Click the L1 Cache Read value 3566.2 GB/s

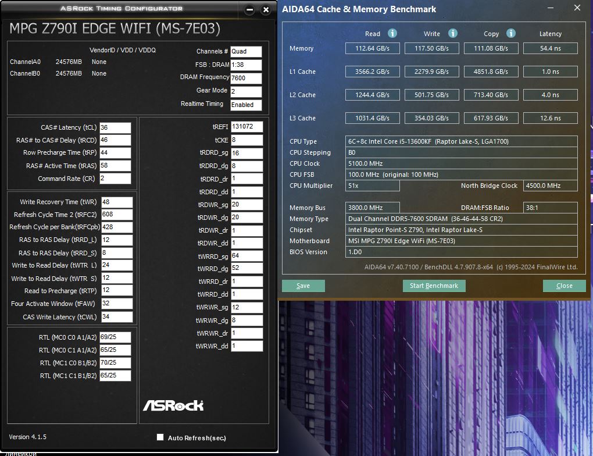(372, 72)
